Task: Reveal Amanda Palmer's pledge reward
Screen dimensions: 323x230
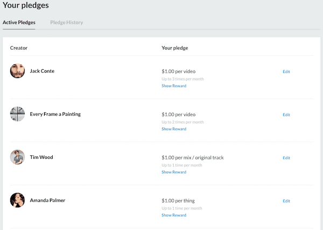Action: click(x=174, y=215)
